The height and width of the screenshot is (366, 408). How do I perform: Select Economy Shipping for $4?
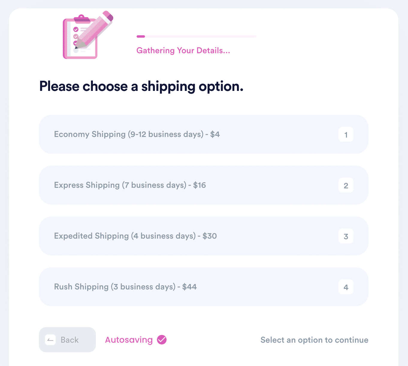click(x=203, y=134)
